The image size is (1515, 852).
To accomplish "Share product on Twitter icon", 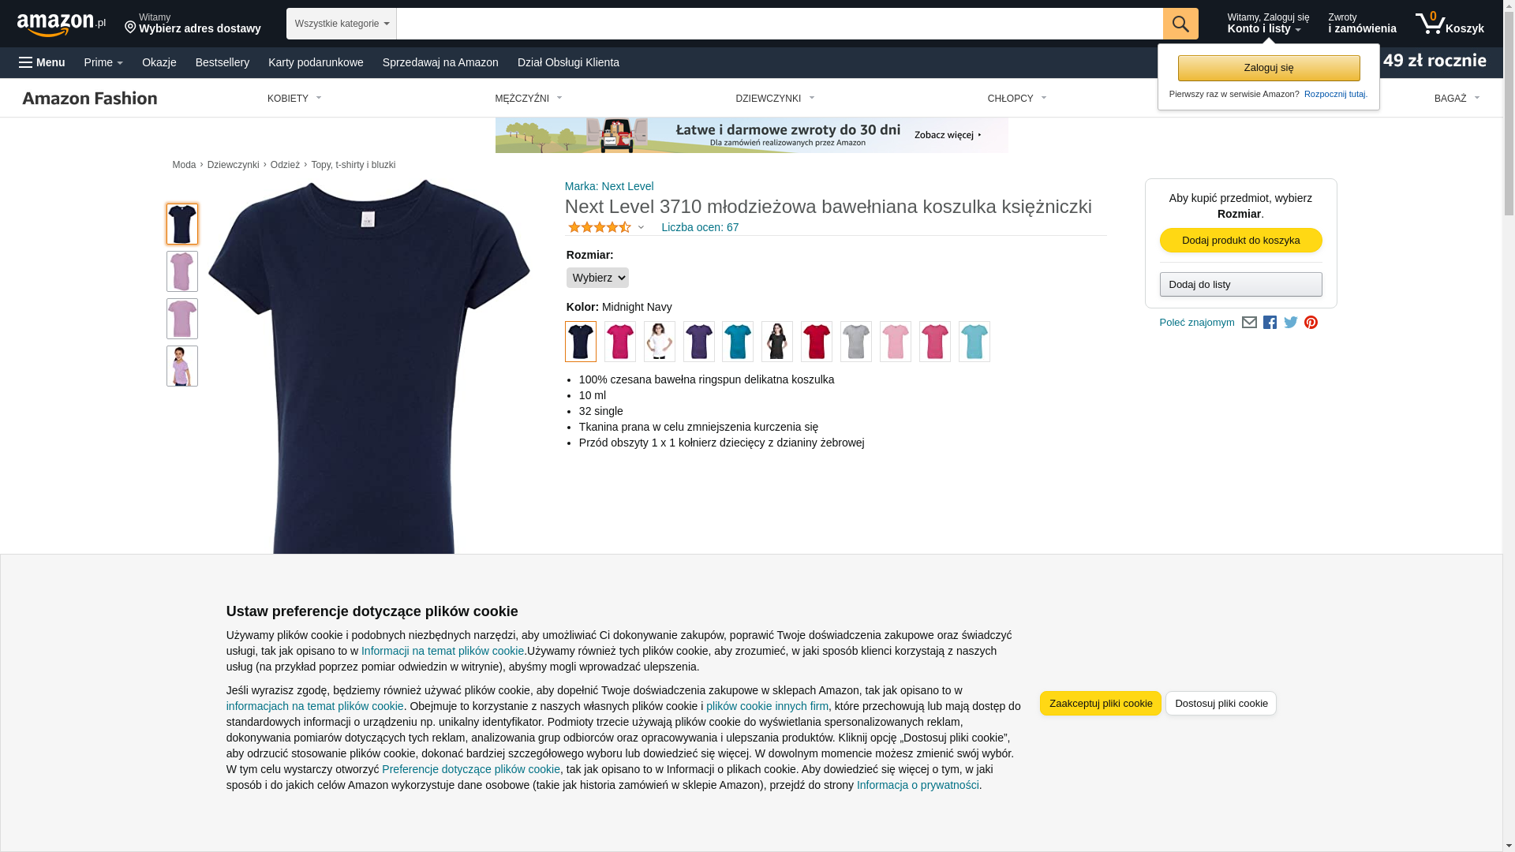I will (x=1290, y=323).
